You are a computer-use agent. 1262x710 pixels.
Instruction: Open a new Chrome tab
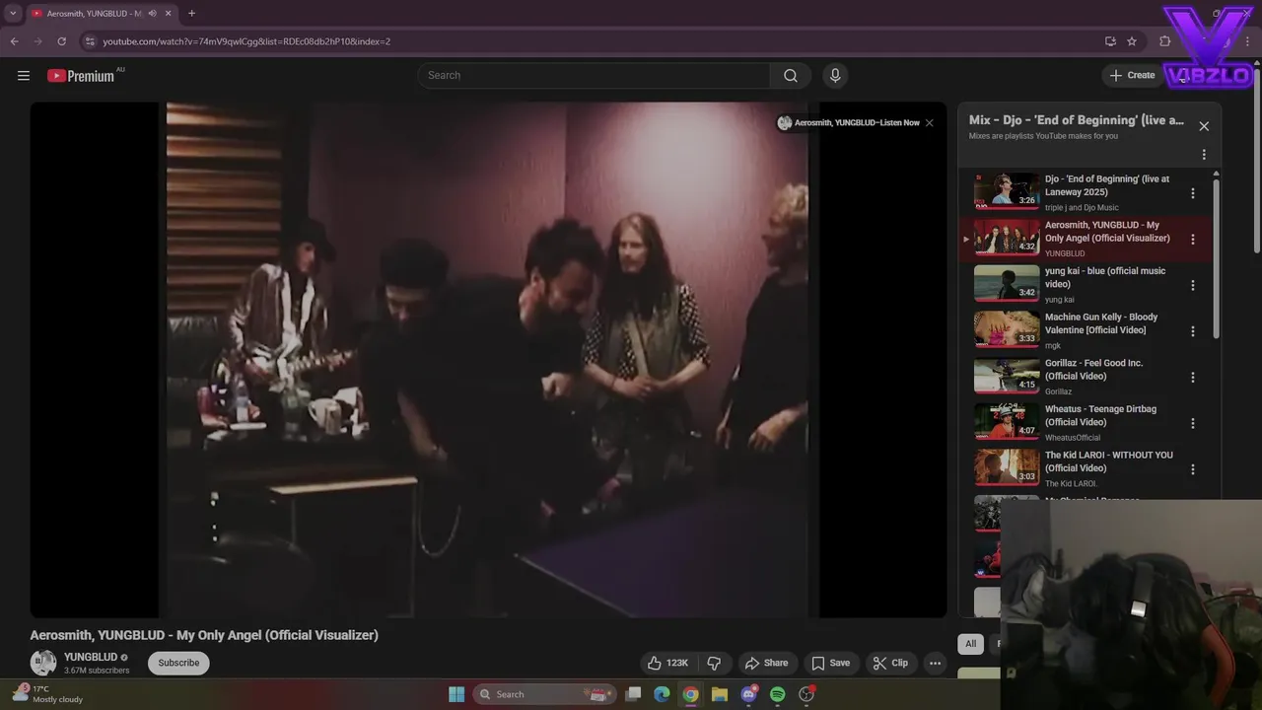coord(191,14)
